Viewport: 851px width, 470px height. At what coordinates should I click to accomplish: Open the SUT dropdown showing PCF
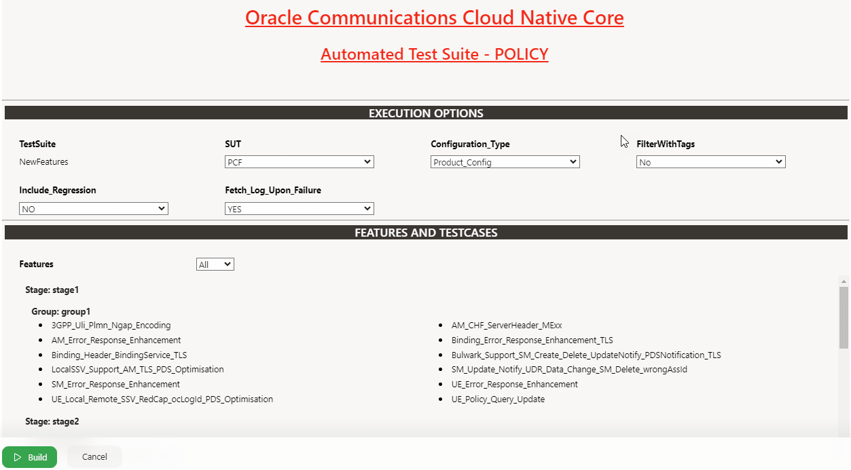tap(300, 162)
